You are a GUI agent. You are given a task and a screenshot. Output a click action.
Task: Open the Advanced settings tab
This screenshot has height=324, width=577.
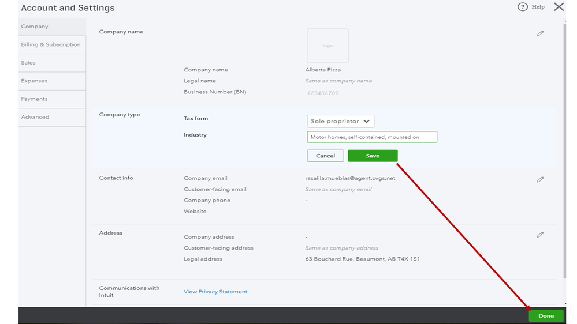[35, 117]
